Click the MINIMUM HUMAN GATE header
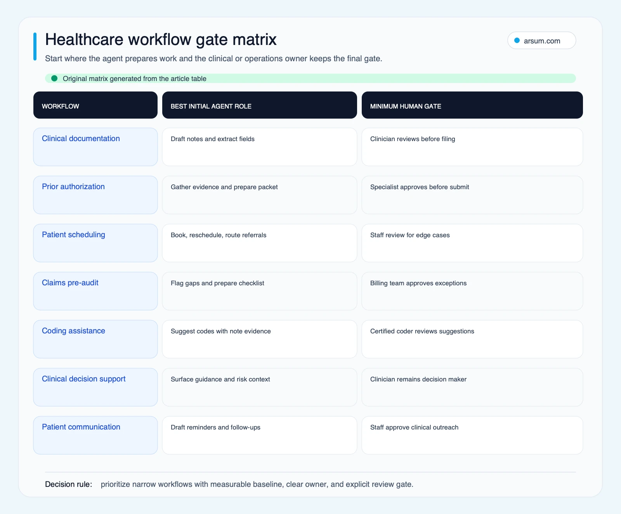Screen dimensions: 621x514 [472, 105]
